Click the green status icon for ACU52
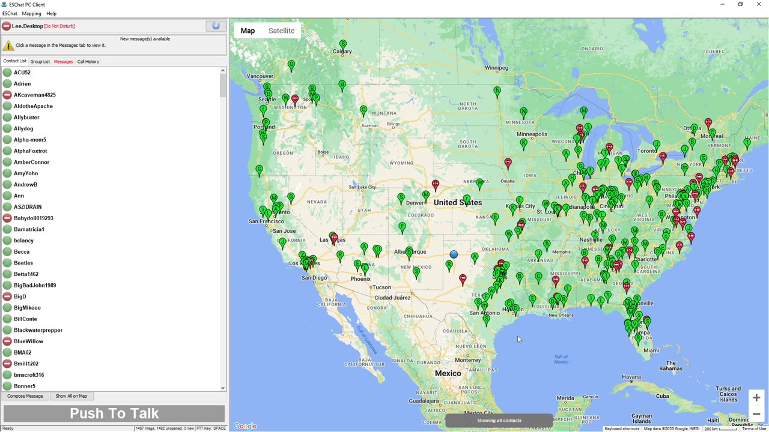 [7, 73]
